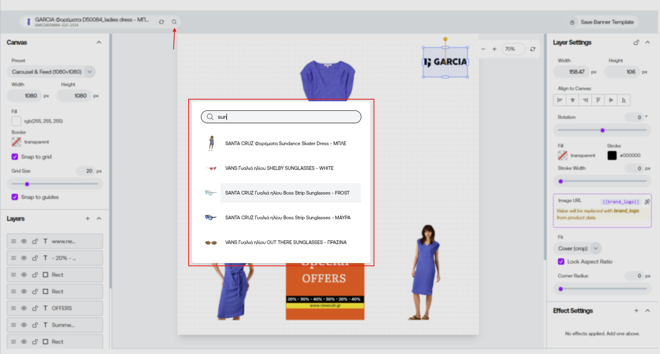Lock the www.ne… text layer

(35, 241)
